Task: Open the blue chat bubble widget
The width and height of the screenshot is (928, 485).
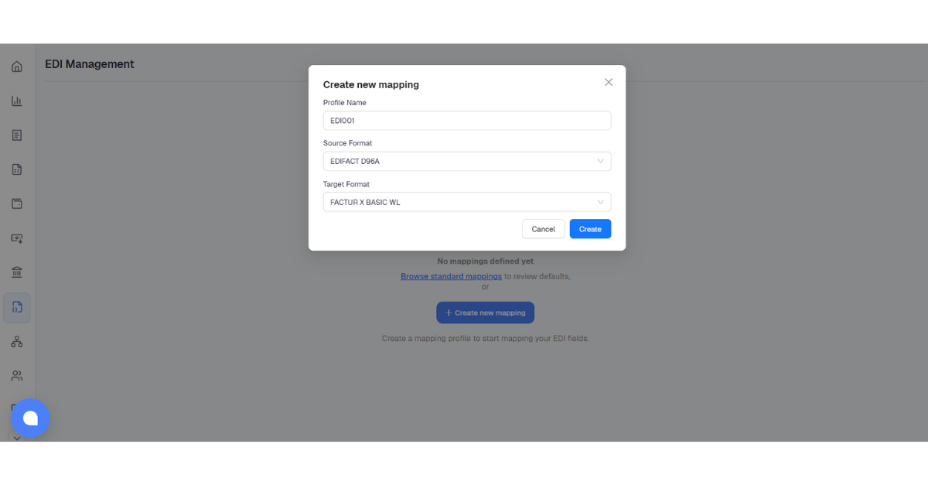Action: (x=30, y=418)
